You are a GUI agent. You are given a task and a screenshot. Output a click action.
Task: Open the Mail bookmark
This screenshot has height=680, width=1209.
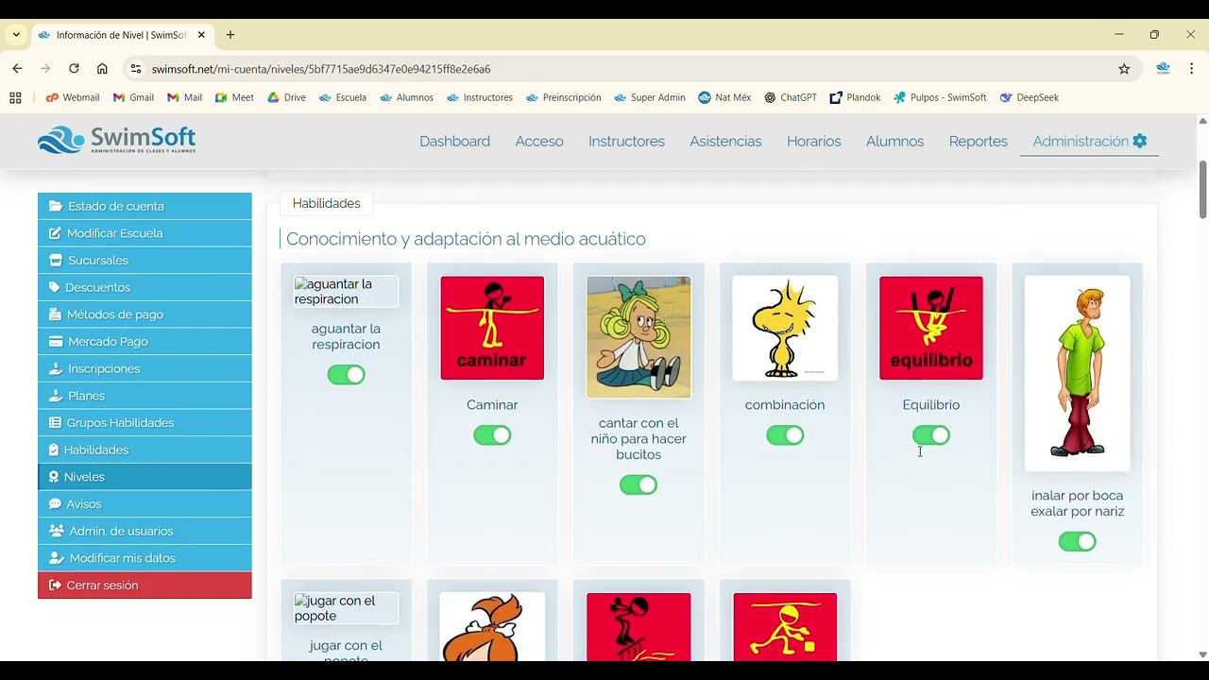click(184, 97)
